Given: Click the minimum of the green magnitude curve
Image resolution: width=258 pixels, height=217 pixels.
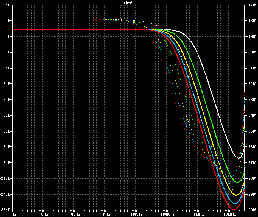Looking at the screenshot, I should click(x=238, y=182).
